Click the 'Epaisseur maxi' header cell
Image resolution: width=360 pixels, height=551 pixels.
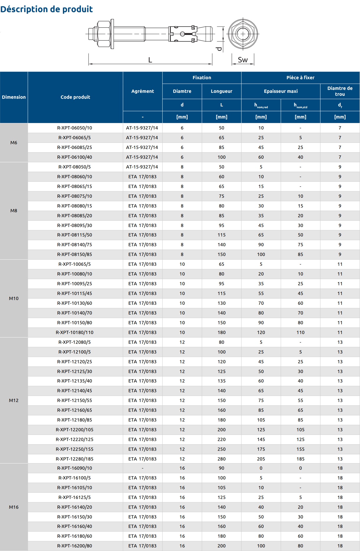(280, 91)
